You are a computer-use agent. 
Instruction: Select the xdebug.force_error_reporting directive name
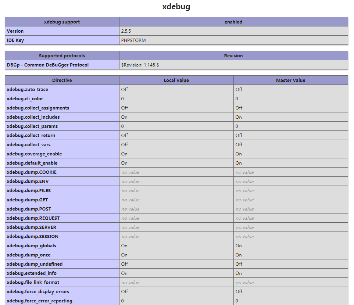39,301
